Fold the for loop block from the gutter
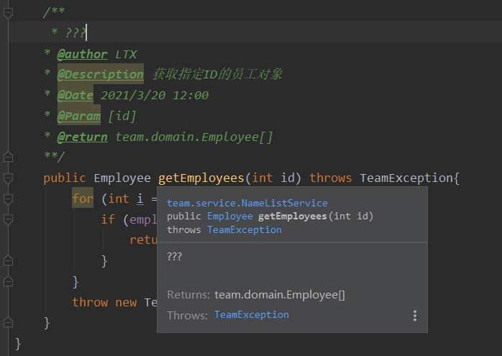Screen dimensions: 502x356 click(8, 199)
